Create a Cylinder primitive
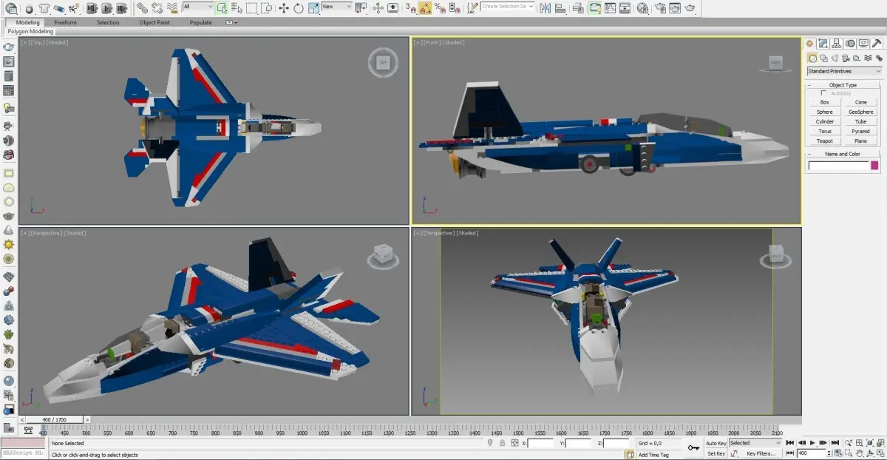This screenshot has height=460, width=887. coord(825,121)
